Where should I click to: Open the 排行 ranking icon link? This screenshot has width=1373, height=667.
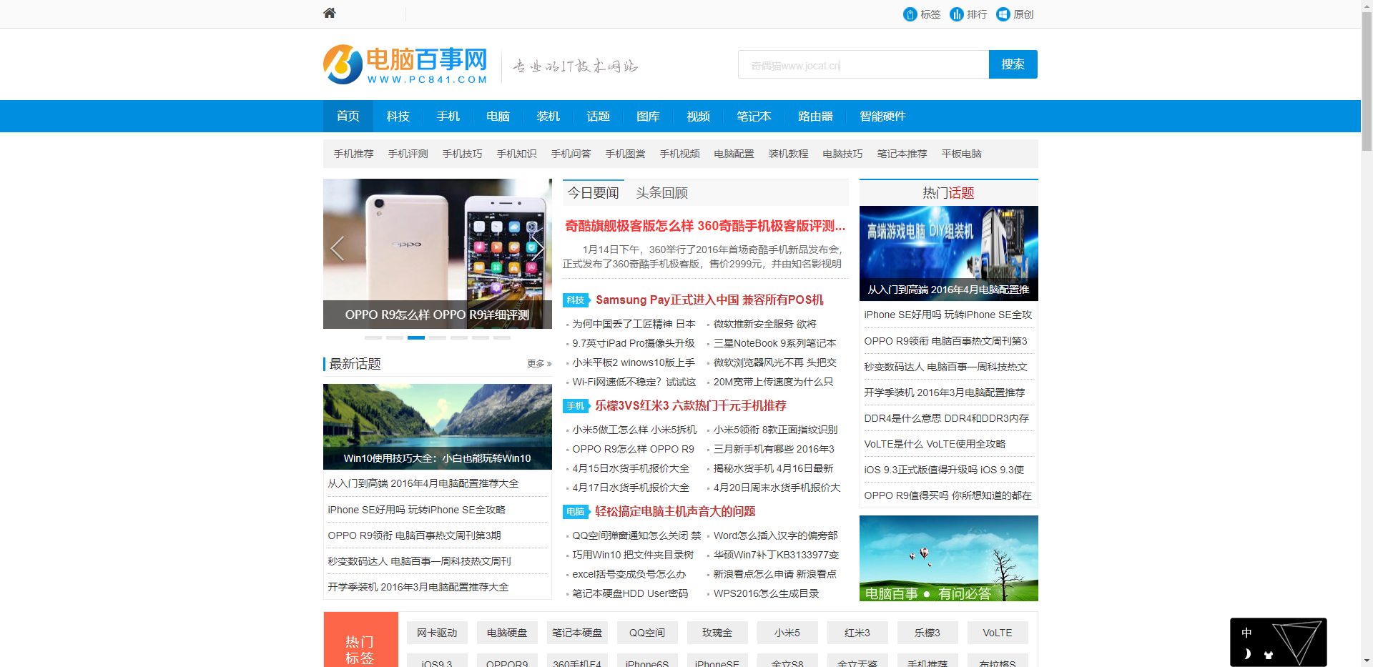968,14
